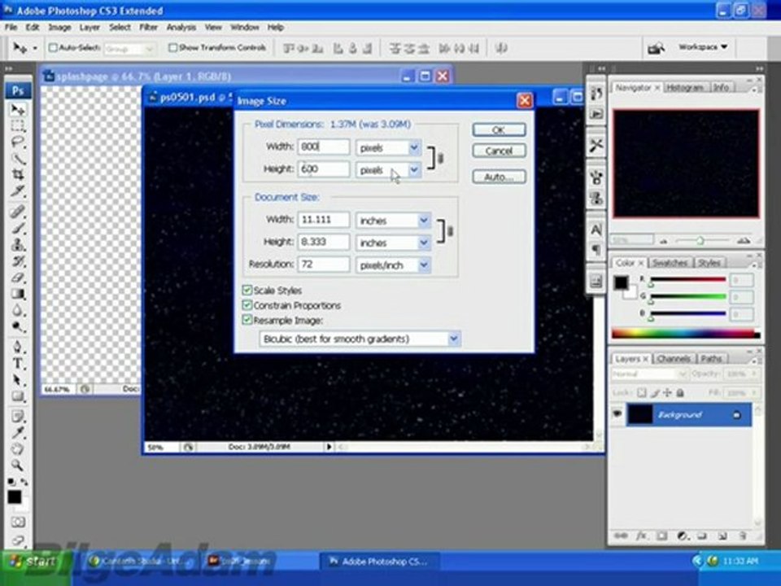Switch to the Histogram tab
Screen dimensions: 781x586
tap(684, 87)
